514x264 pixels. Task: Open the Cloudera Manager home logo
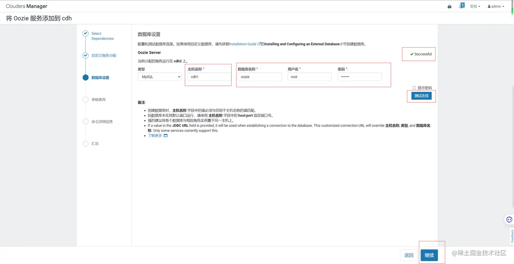pyautogui.click(x=27, y=6)
